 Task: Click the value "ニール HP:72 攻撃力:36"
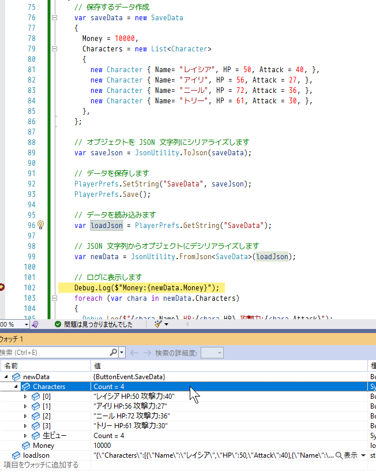pos(131,416)
